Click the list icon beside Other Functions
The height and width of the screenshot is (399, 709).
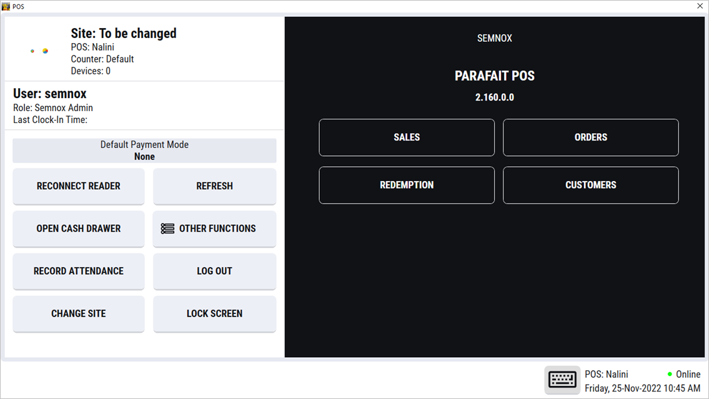pyautogui.click(x=167, y=229)
